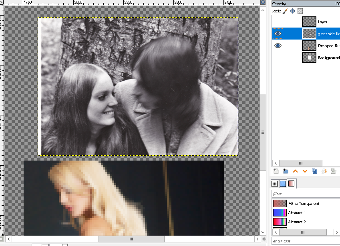Select the Background layer

pos(328,58)
